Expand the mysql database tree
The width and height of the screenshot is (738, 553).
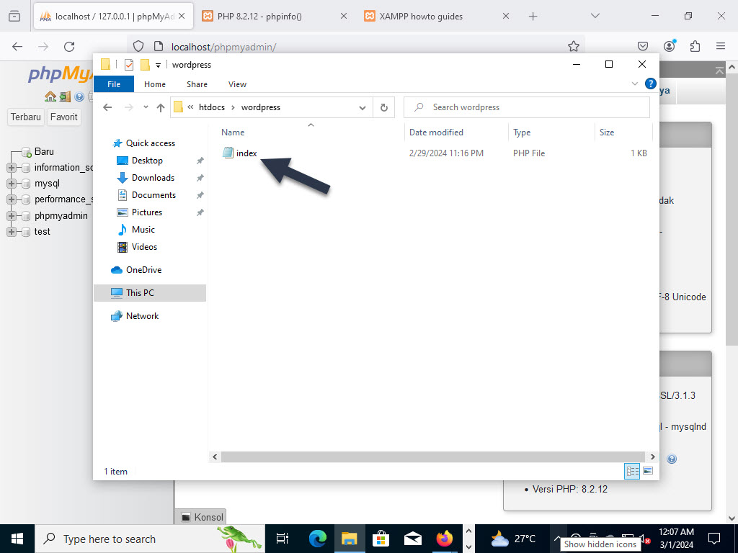(11, 183)
